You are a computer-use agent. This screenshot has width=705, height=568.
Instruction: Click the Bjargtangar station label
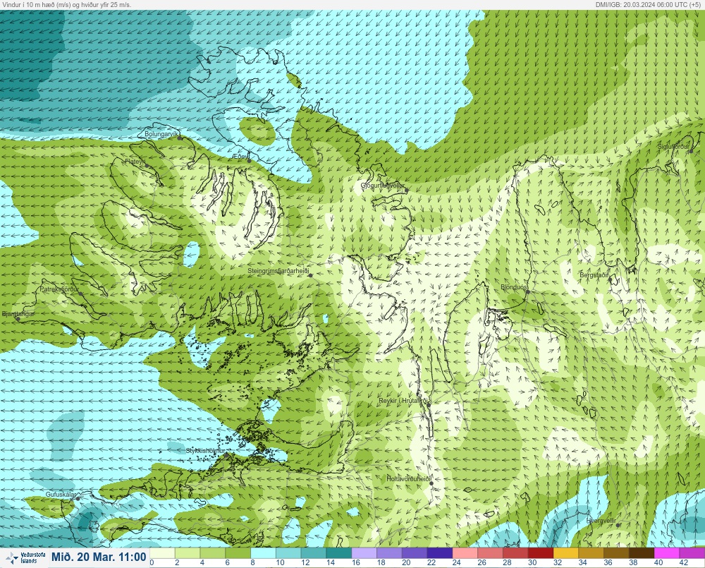click(18, 314)
